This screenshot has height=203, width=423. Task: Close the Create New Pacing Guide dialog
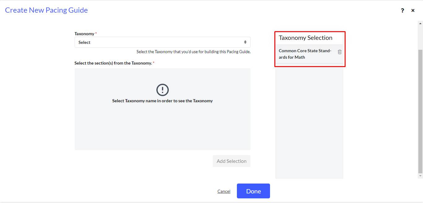pyautogui.click(x=413, y=11)
